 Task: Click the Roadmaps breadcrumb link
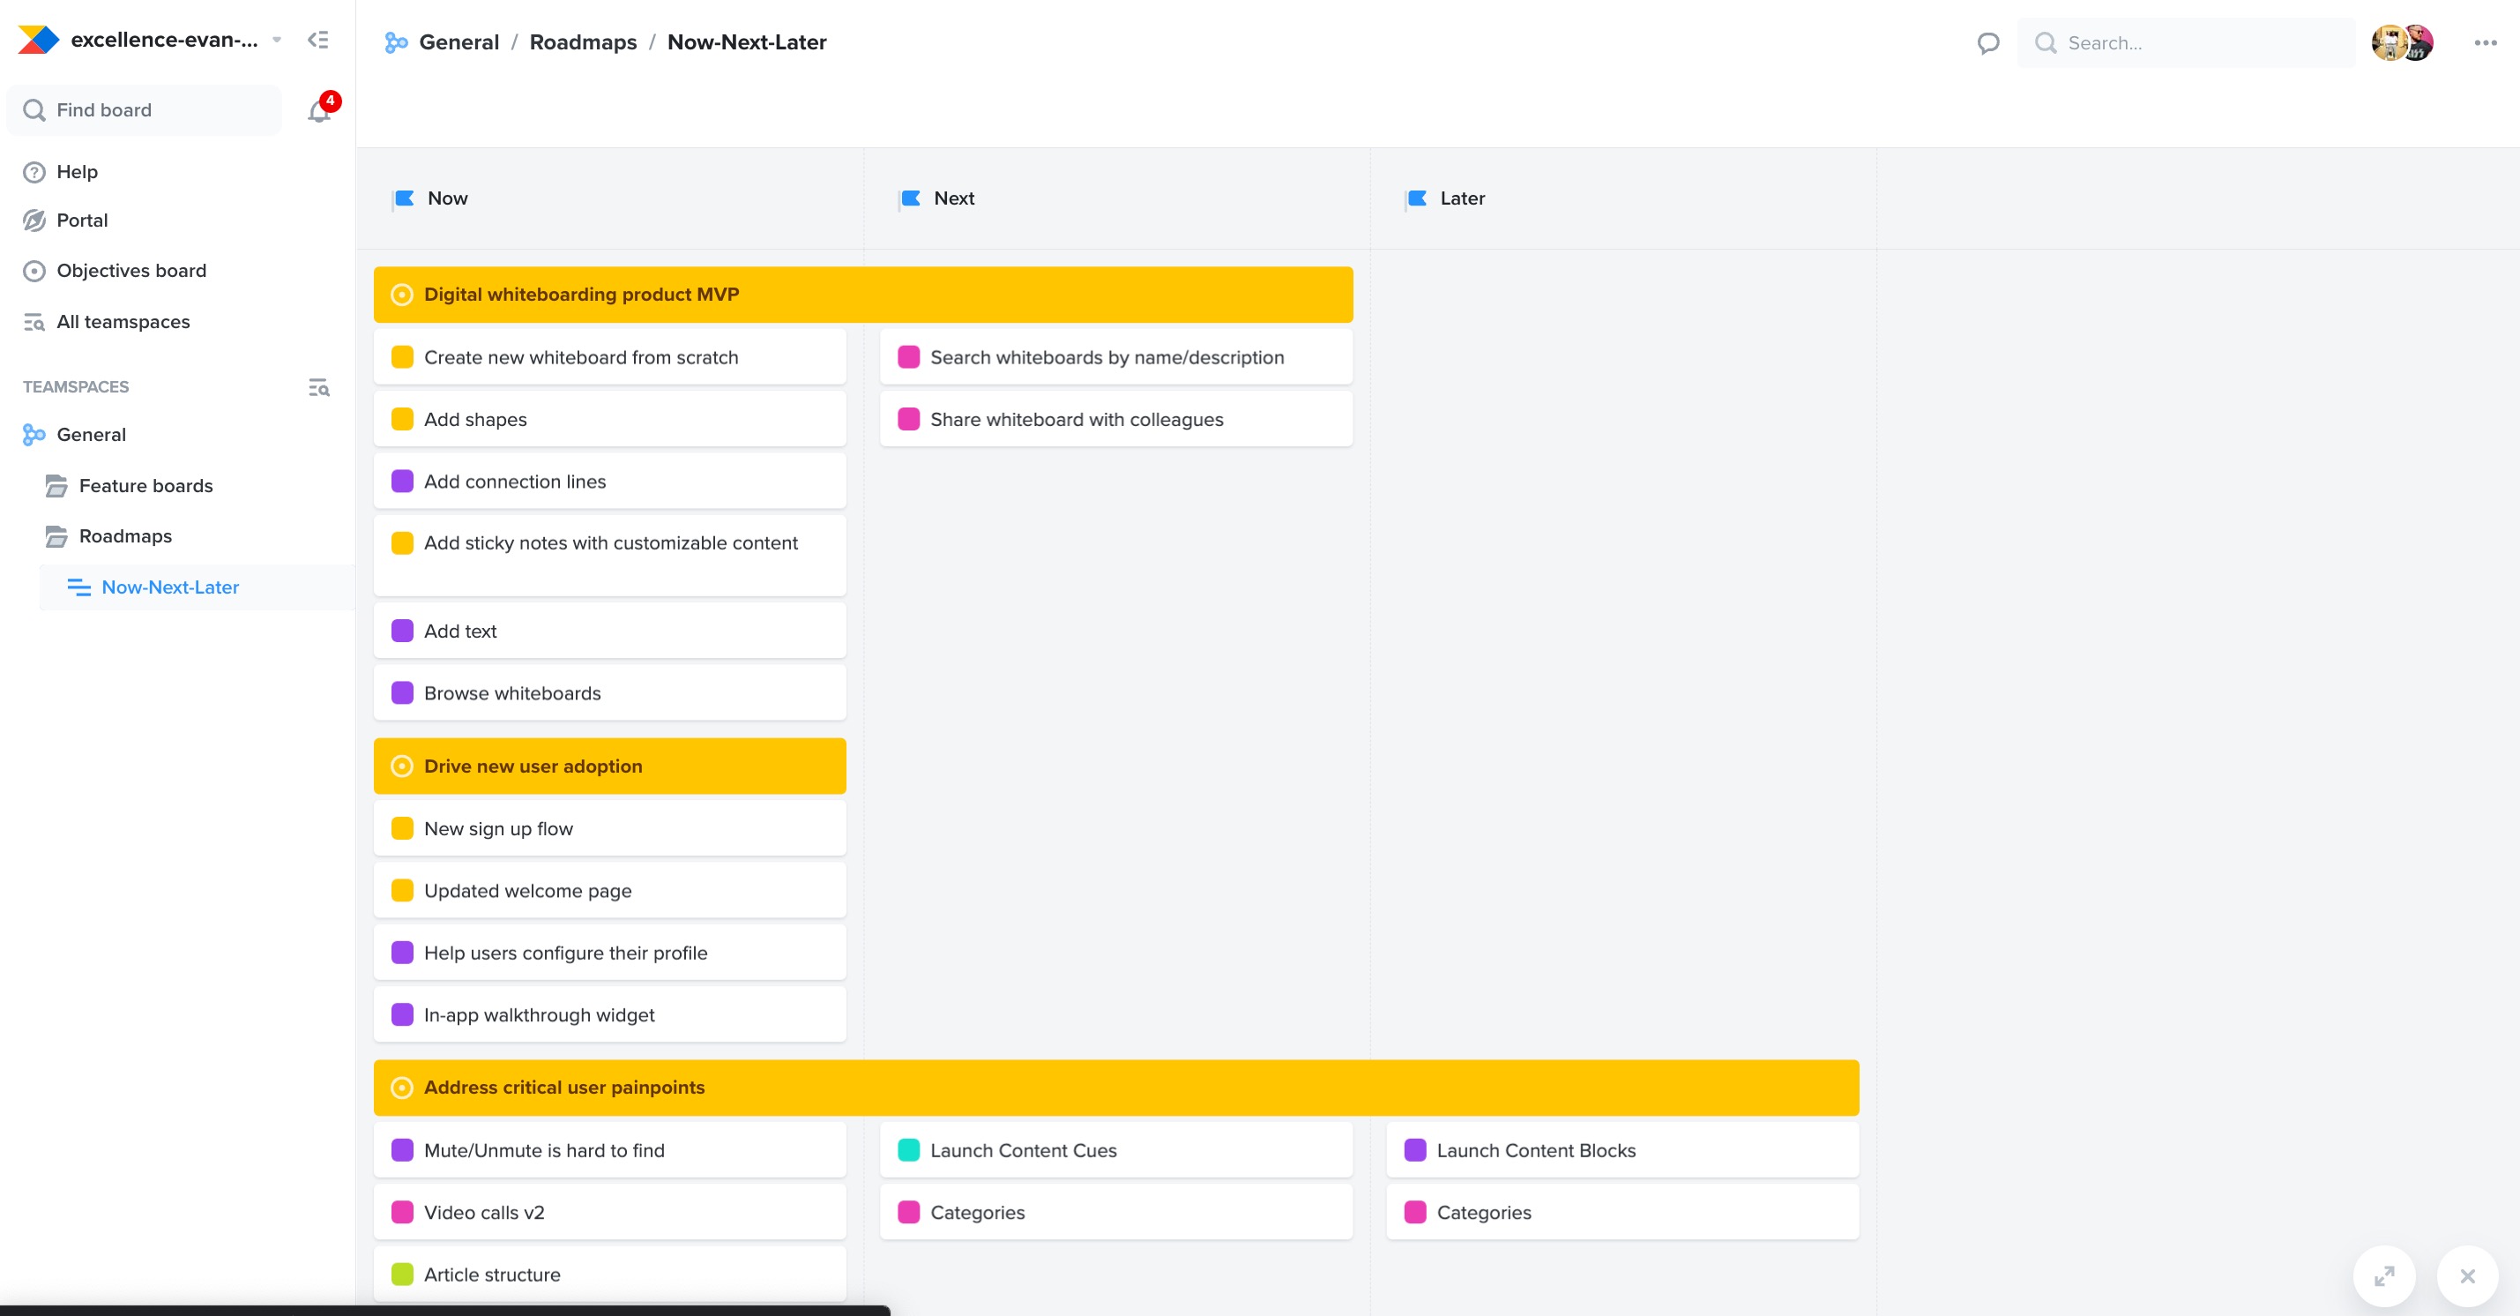click(583, 42)
